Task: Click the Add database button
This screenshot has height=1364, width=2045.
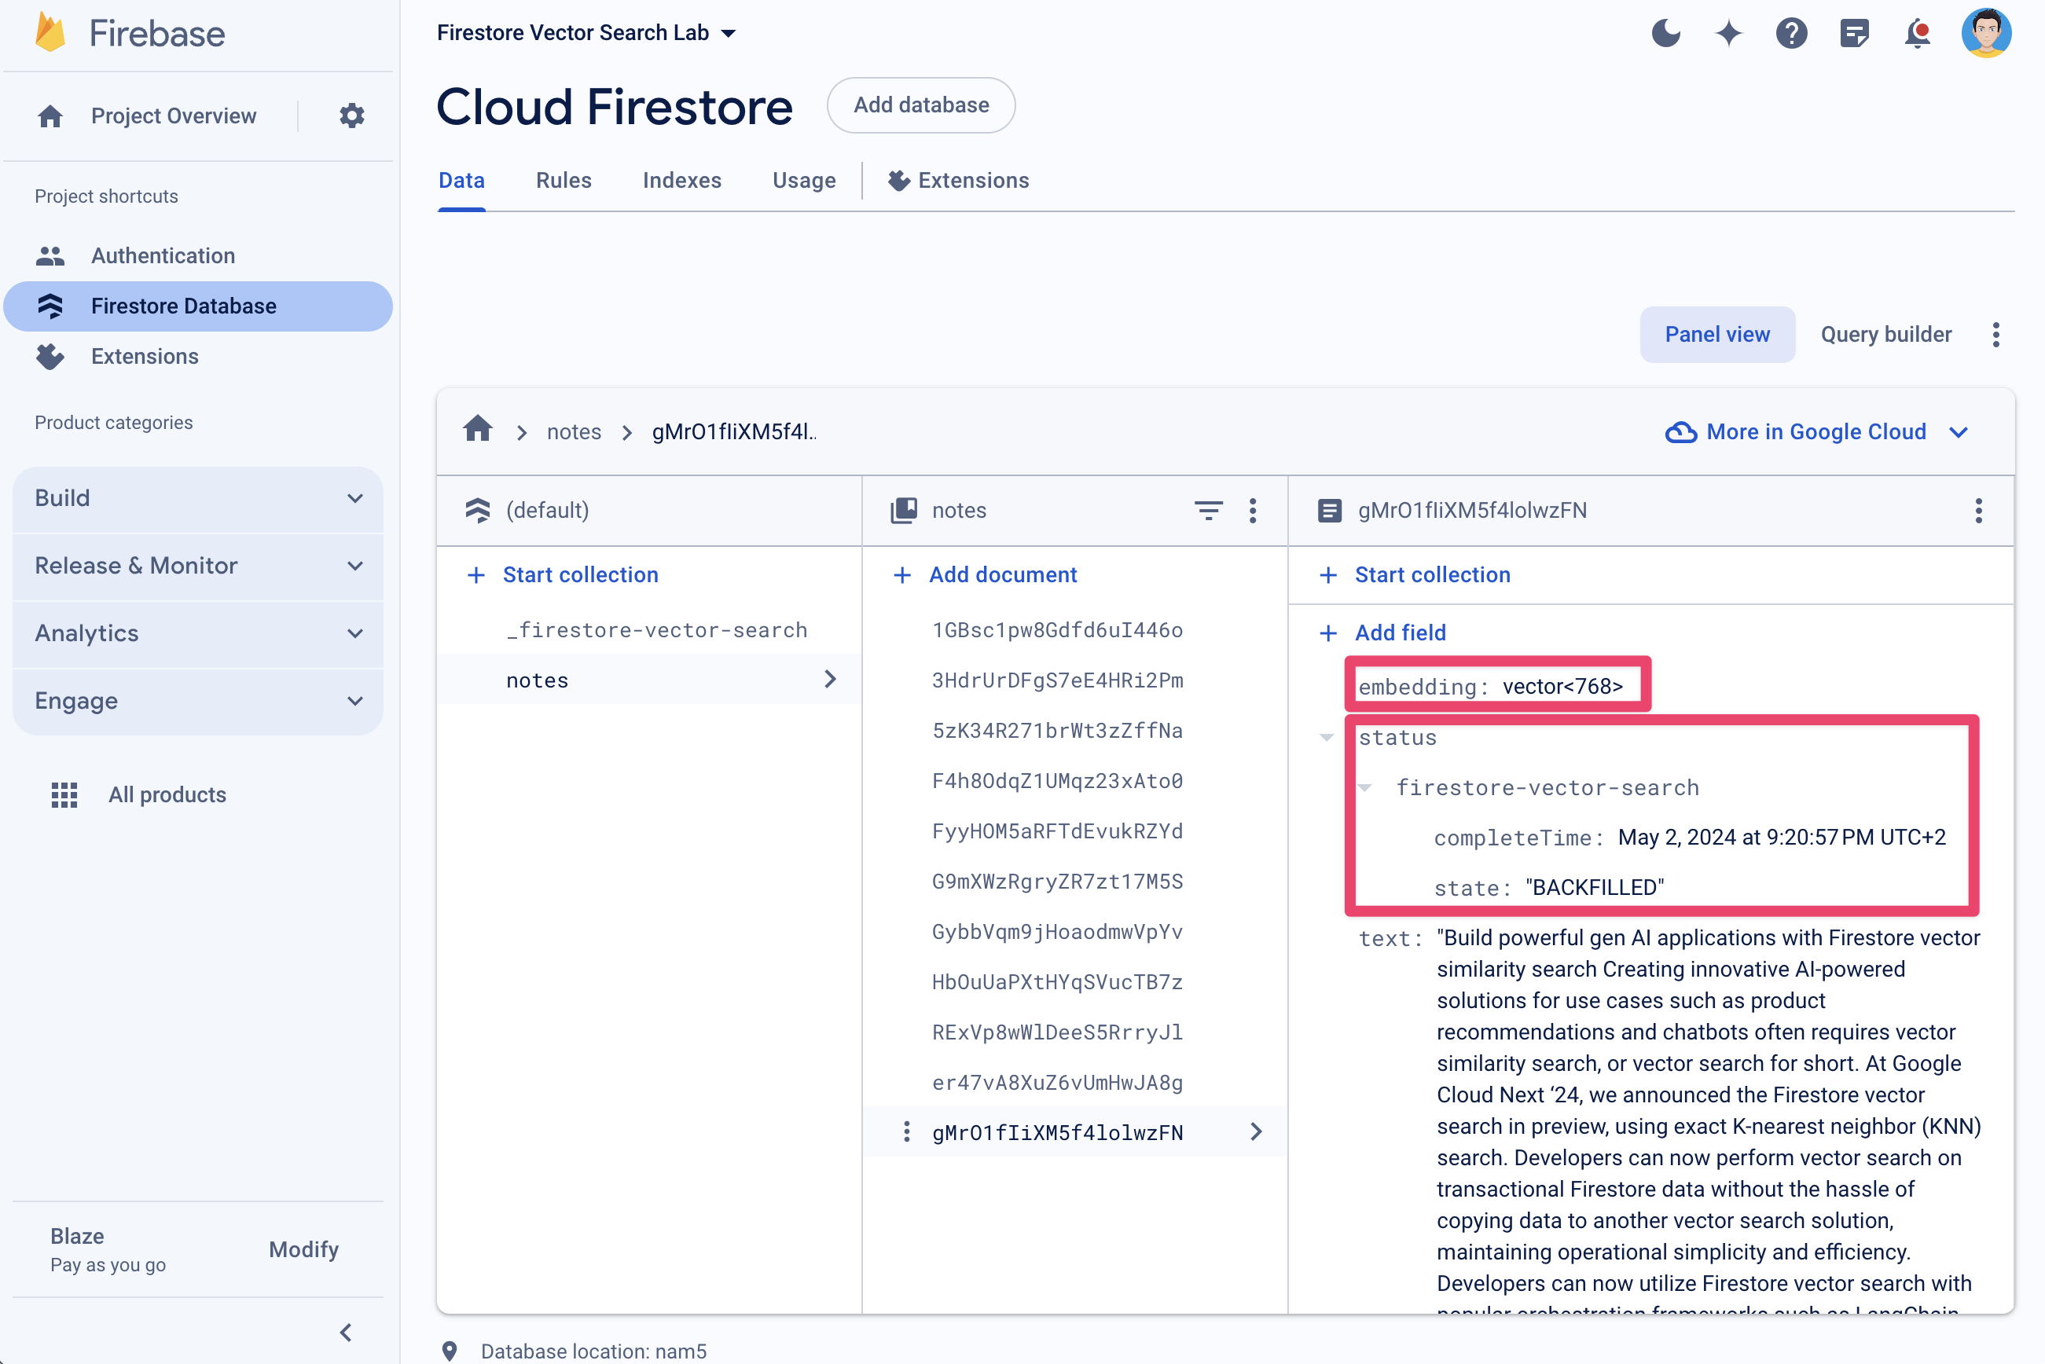Action: pyautogui.click(x=921, y=105)
